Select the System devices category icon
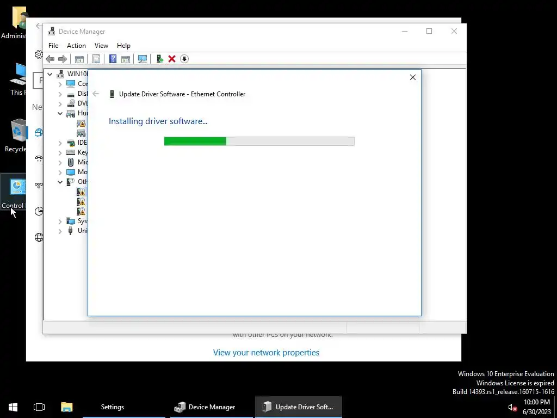Viewport: 557px width, 418px height. pos(71,221)
